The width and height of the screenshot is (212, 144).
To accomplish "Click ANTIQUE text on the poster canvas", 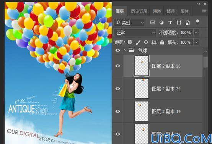I will 22,109.
